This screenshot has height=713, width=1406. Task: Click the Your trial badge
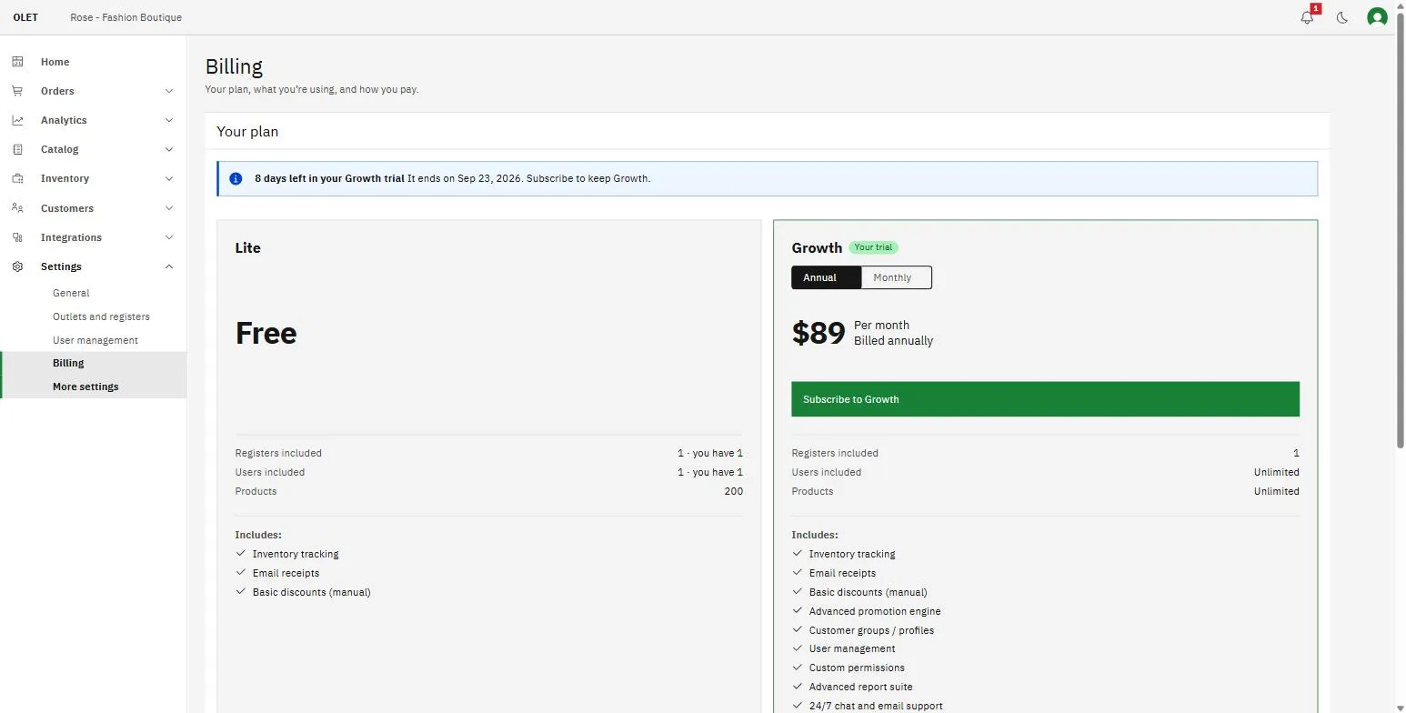click(873, 247)
